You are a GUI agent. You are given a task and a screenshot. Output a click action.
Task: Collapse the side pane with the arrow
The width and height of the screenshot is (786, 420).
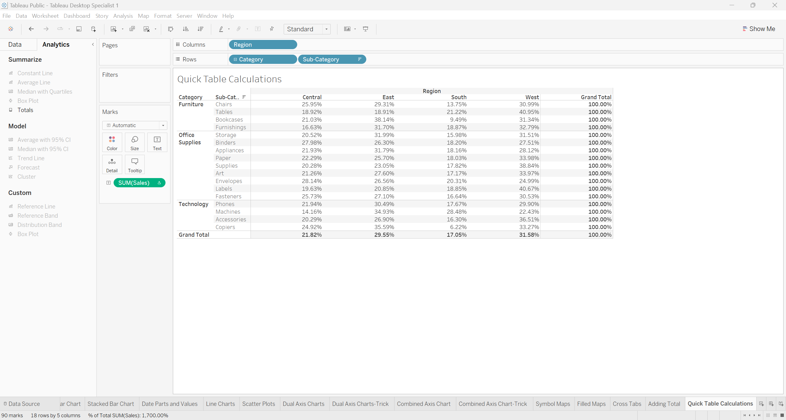[x=93, y=45]
